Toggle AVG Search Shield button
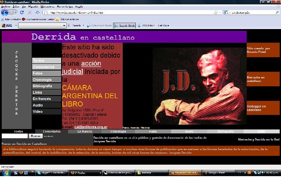Image resolution: width=281 pixels, height=177 pixels. pyautogui.click(x=125, y=26)
